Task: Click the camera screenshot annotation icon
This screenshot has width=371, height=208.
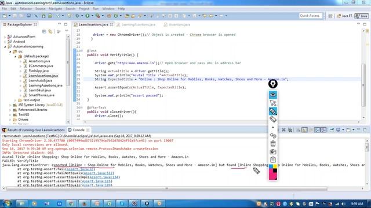Action: [273, 151]
